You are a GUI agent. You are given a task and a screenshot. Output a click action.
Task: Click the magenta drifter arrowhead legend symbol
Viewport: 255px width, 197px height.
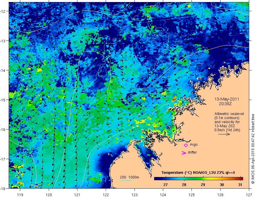coord(184,153)
